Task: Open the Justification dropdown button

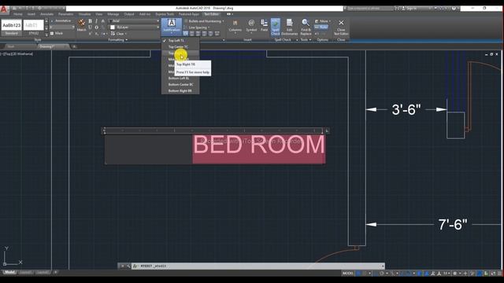Action: point(172,26)
